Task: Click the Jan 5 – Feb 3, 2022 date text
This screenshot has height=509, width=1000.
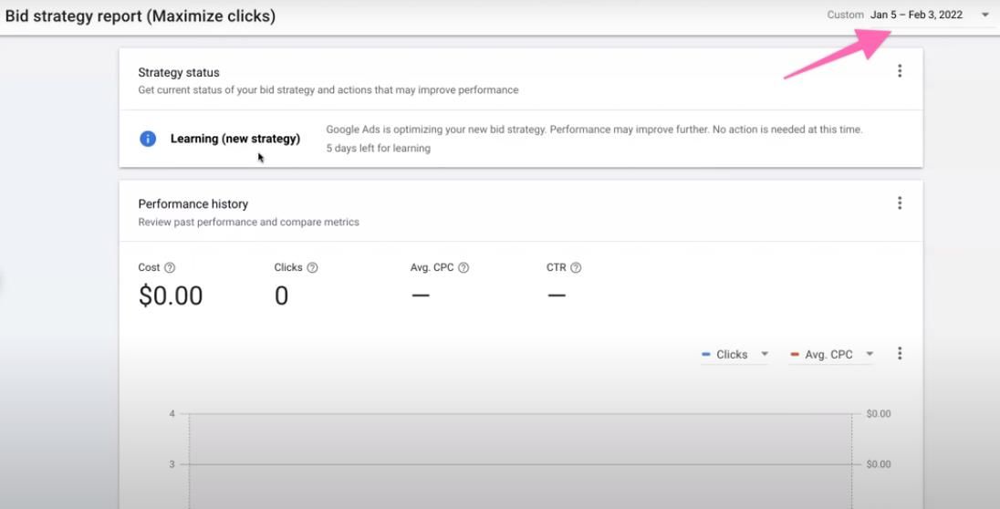Action: pos(916,16)
